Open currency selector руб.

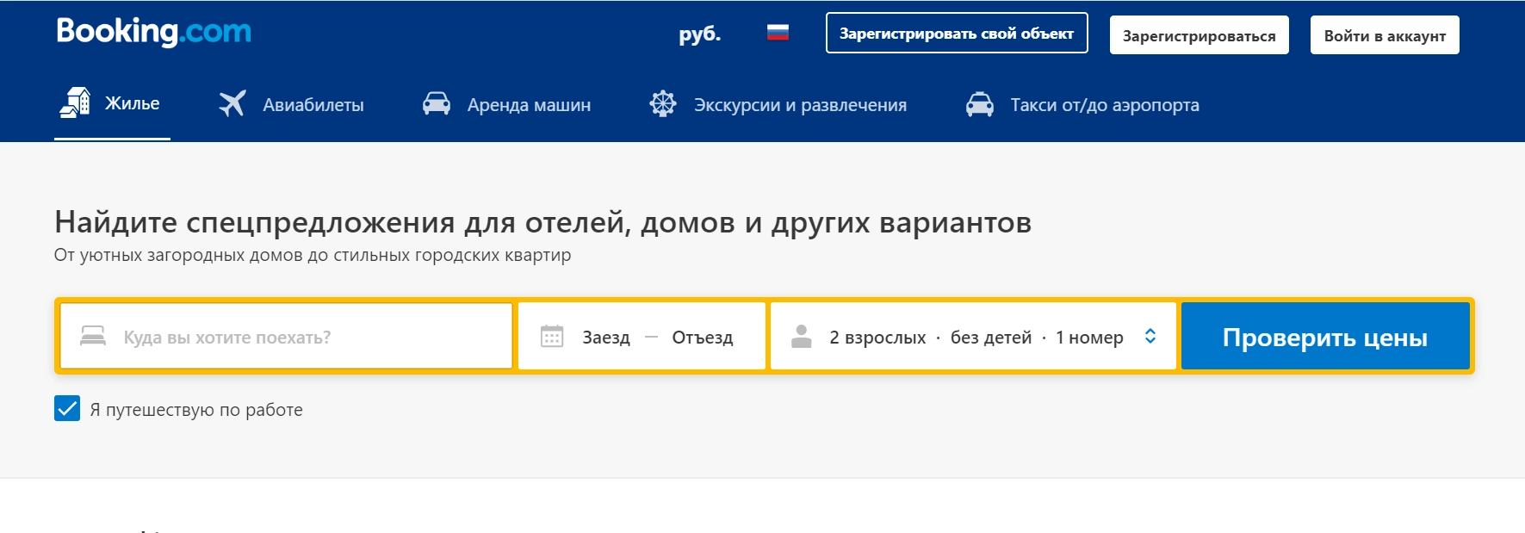pyautogui.click(x=699, y=34)
